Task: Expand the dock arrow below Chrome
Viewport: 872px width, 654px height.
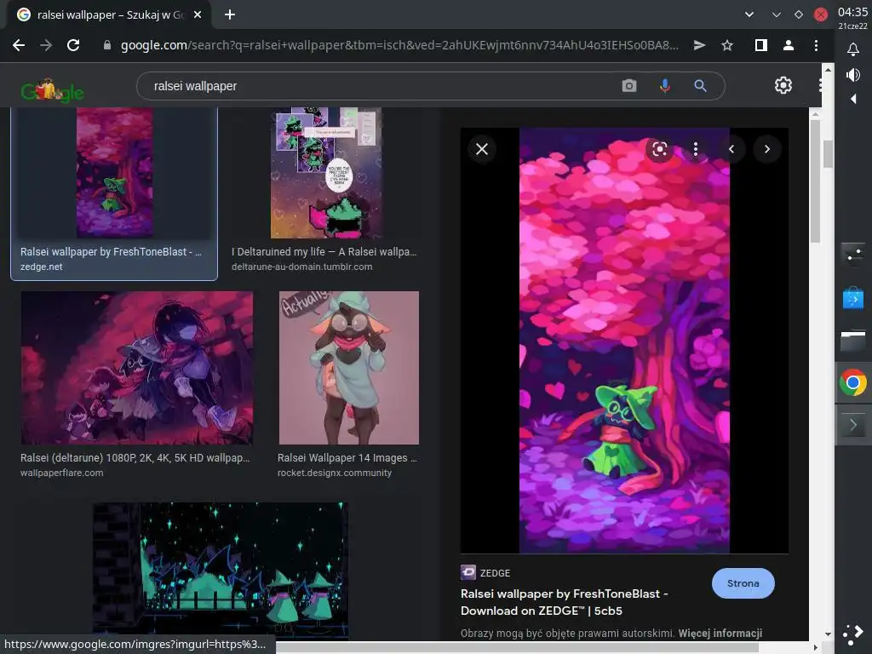Action: tap(853, 426)
